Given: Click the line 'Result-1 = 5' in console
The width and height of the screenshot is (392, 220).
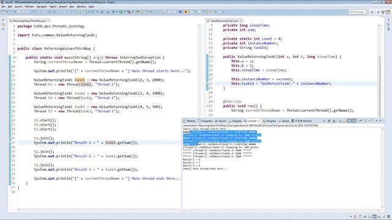Looking at the screenshot, I should (191, 159).
